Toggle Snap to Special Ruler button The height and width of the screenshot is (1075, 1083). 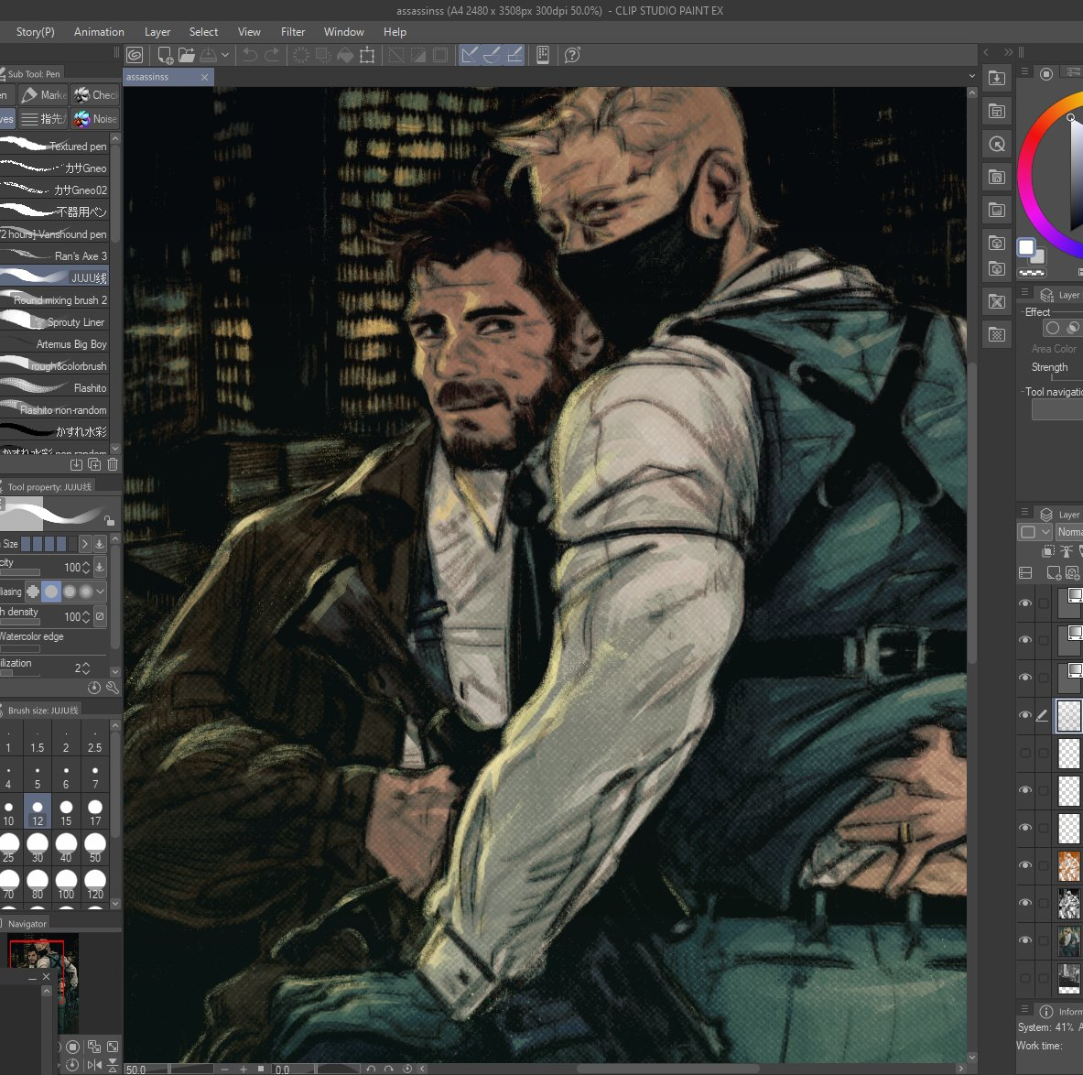coord(492,55)
